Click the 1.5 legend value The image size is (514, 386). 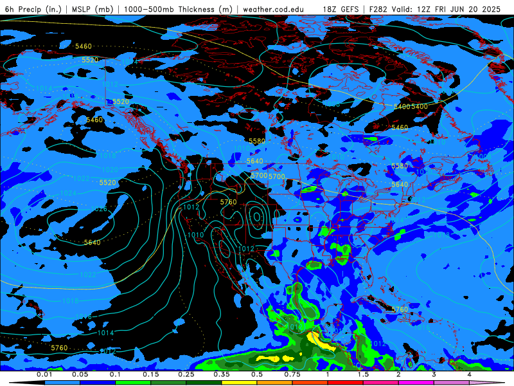tap(363, 374)
